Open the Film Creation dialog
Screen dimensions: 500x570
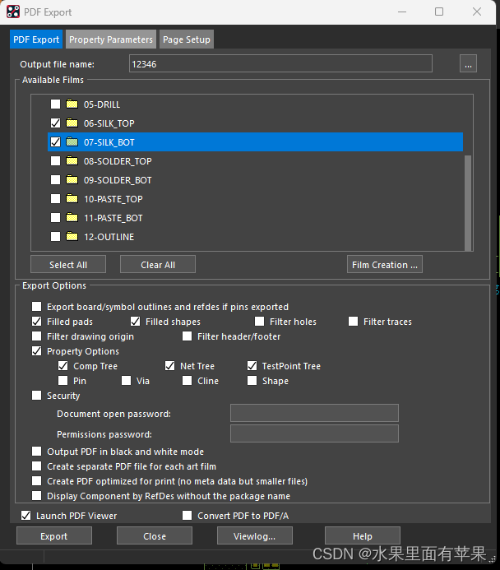[x=385, y=265]
